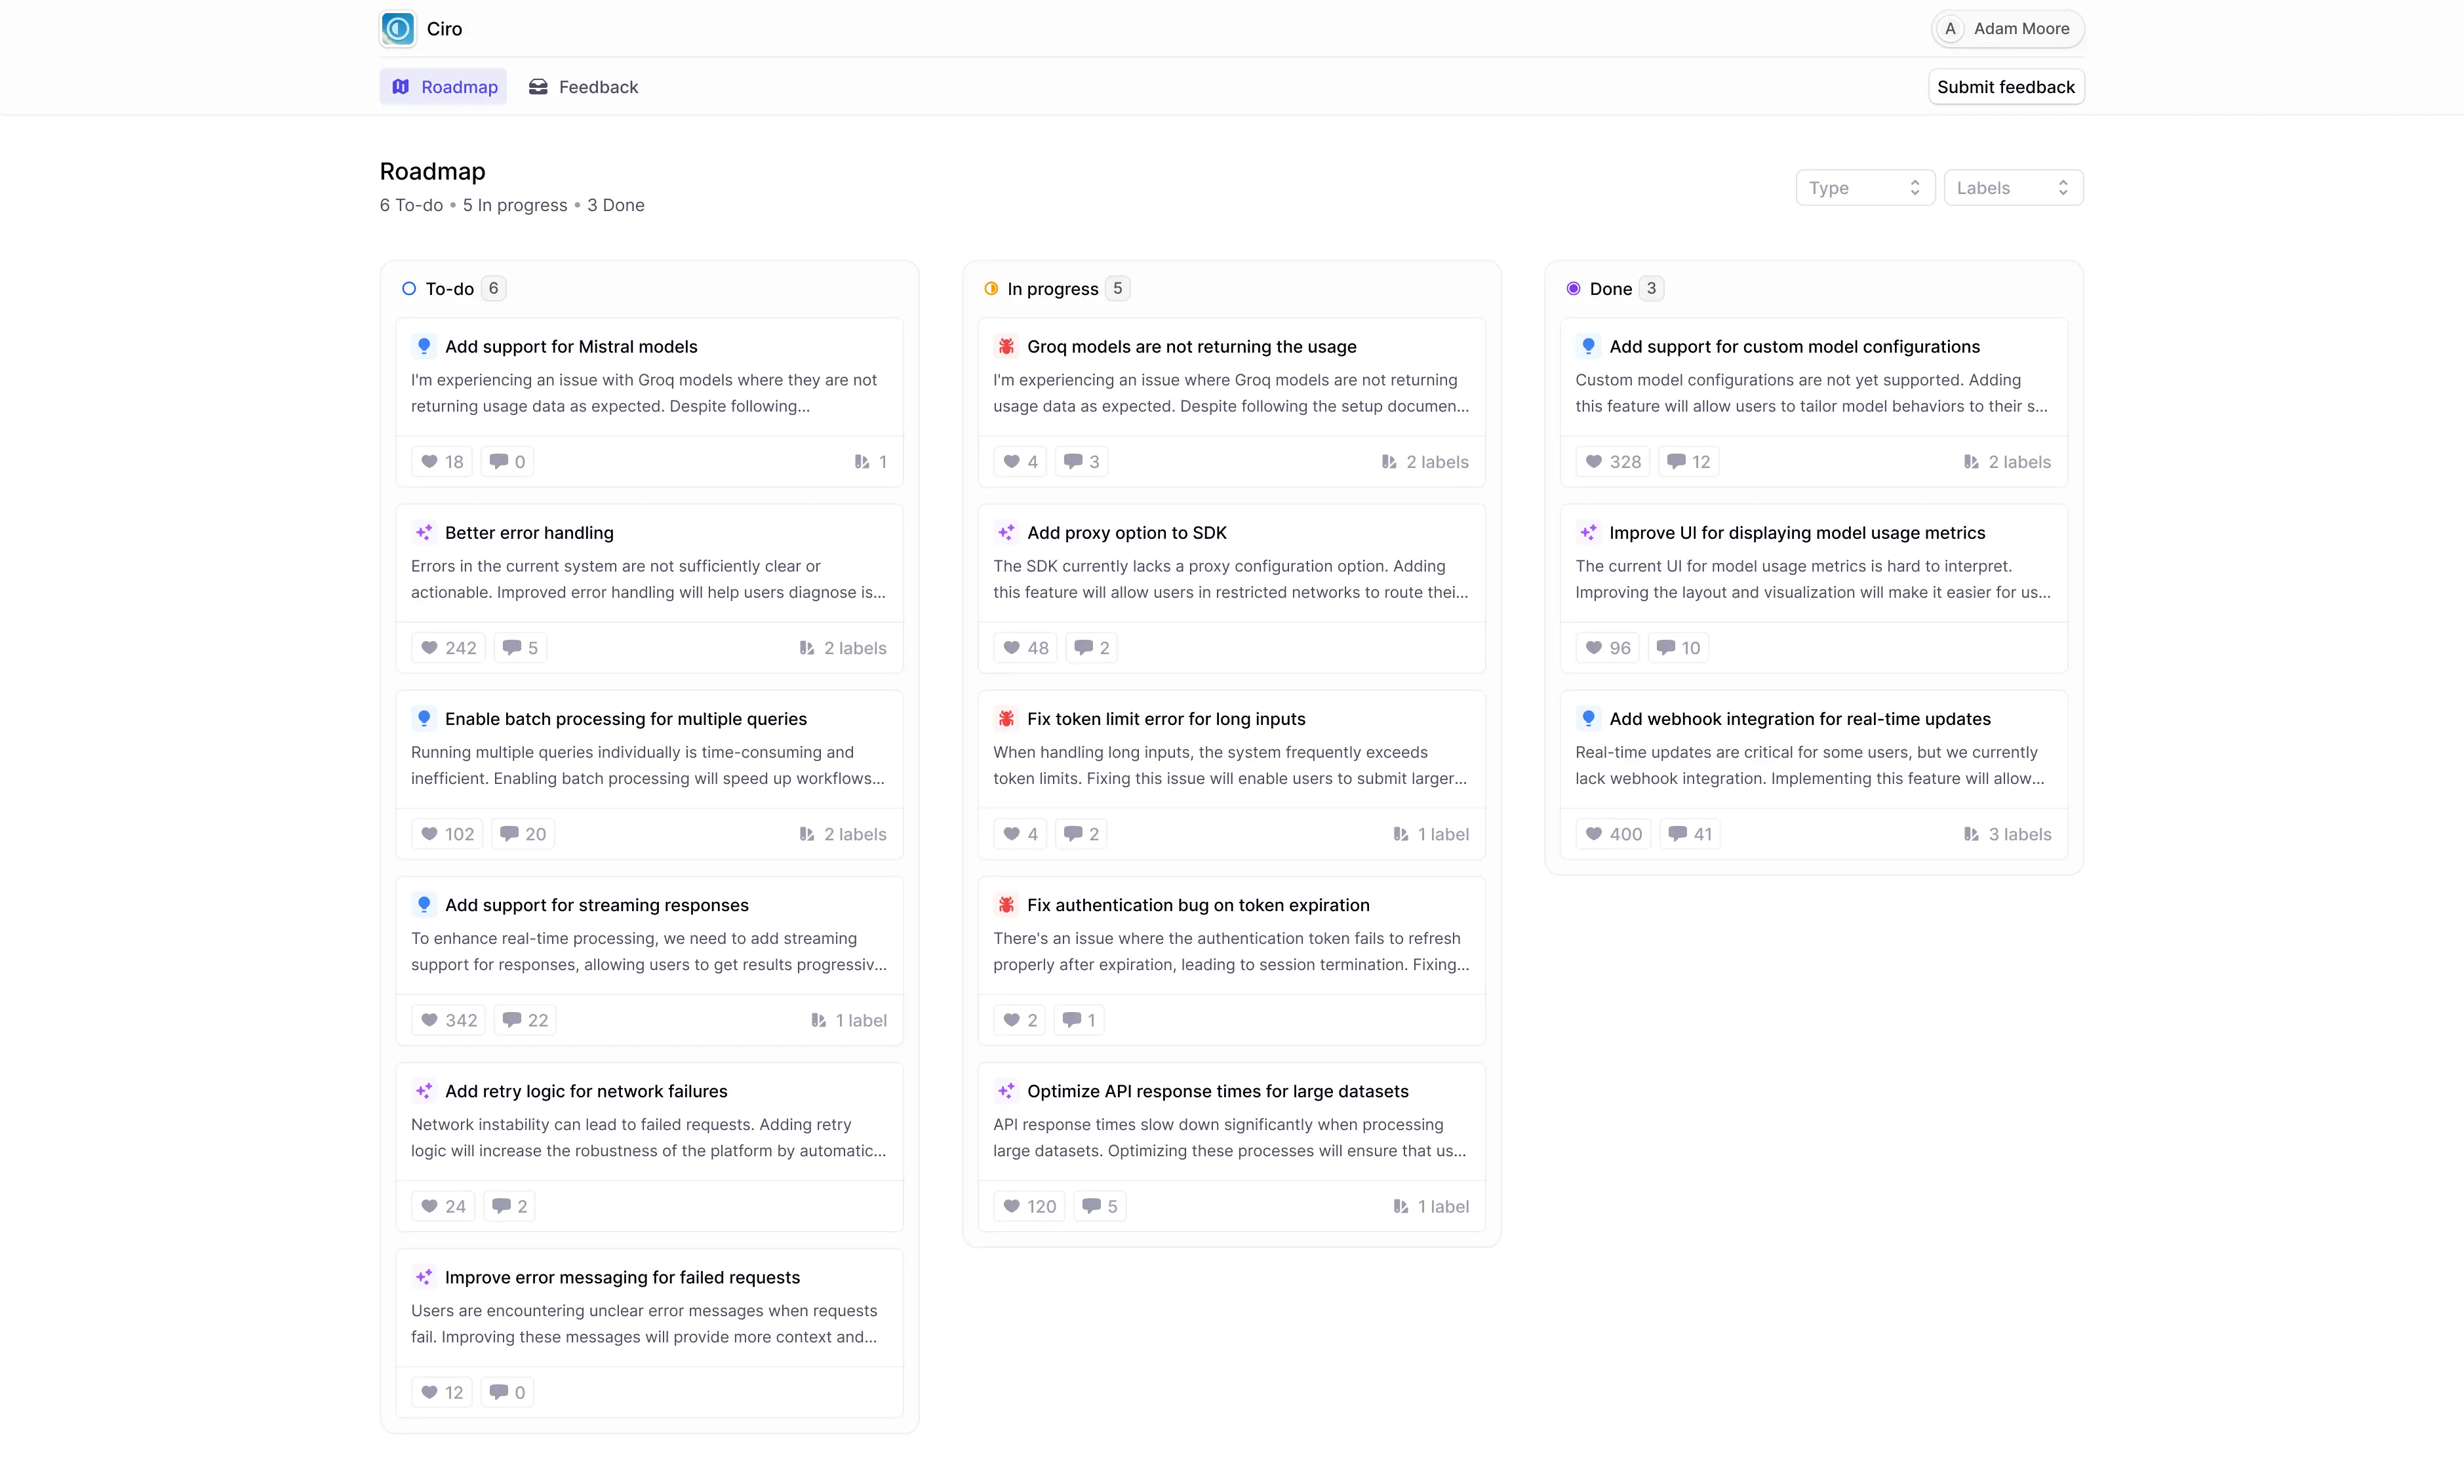The width and height of the screenshot is (2464, 1484).
Task: Upvote Better error handling (242 likes)
Action: [448, 648]
